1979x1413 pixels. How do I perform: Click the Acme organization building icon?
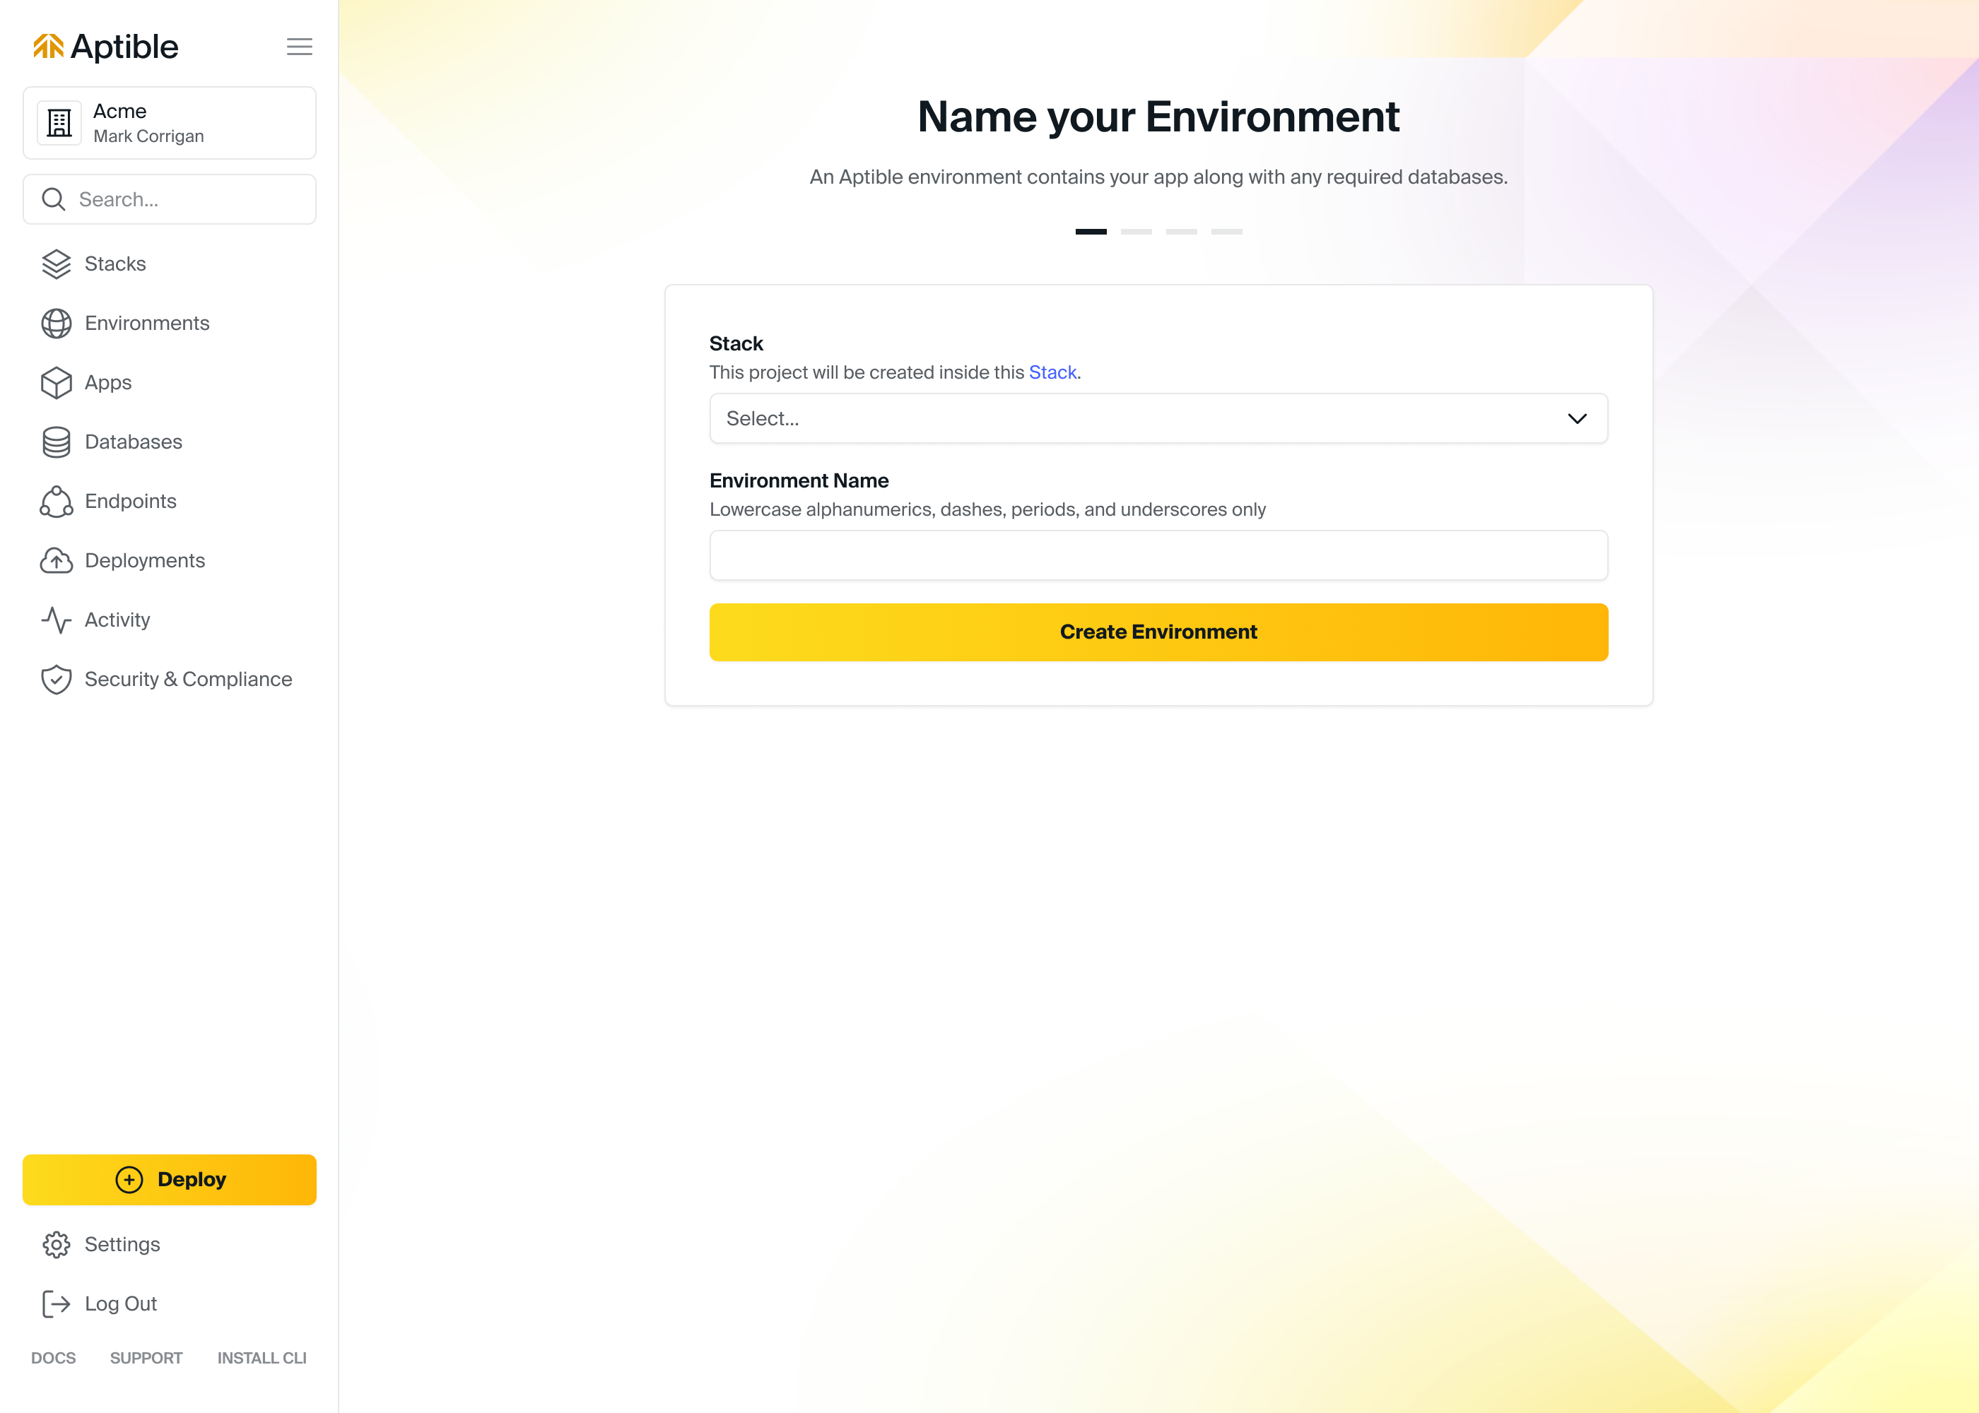[59, 123]
